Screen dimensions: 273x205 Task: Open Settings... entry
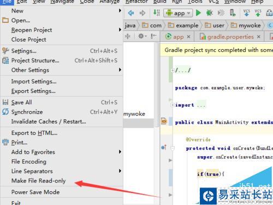pos(62,51)
